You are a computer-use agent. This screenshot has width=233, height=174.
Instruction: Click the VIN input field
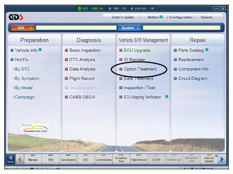coord(76,28)
